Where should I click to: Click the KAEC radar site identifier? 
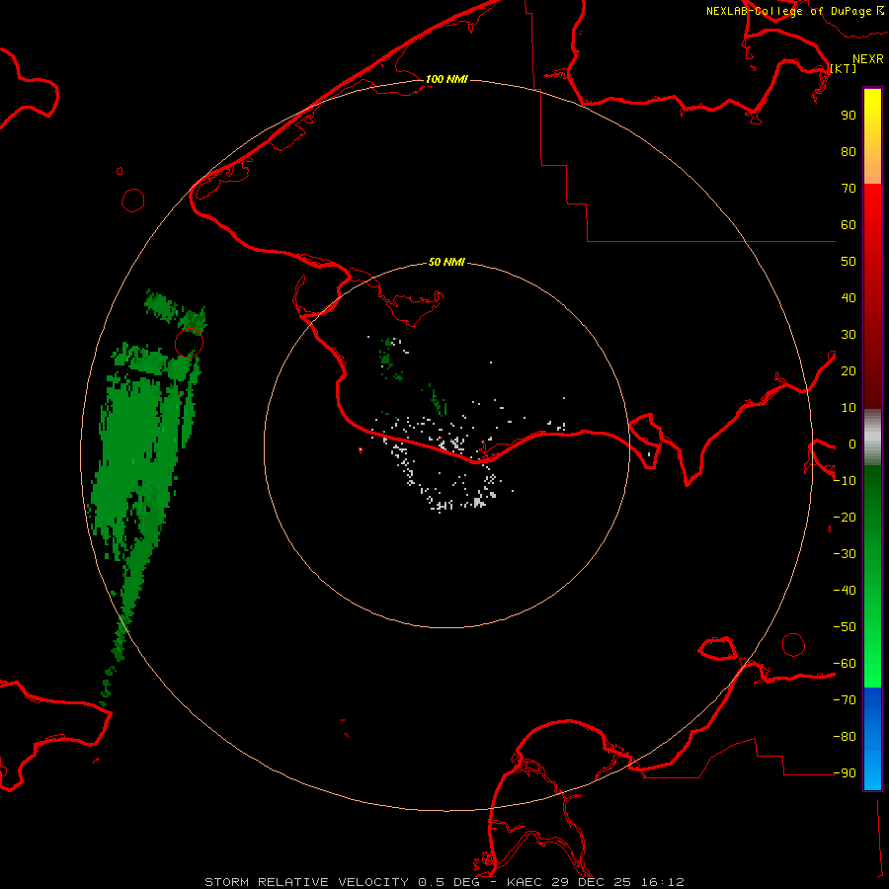tap(525, 882)
